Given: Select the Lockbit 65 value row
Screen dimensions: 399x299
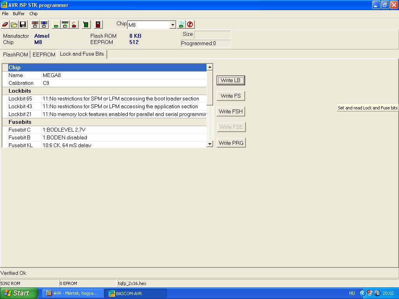Looking at the screenshot, I should coord(124,98).
